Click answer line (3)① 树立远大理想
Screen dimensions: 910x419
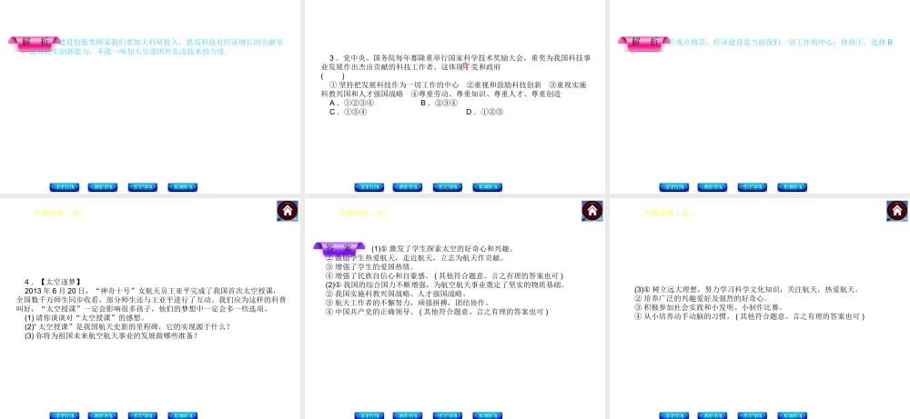747,289
